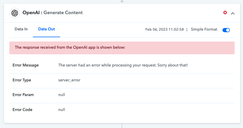This screenshot has height=128, width=243.
Task: Click the server_error value
Action: click(x=69, y=80)
